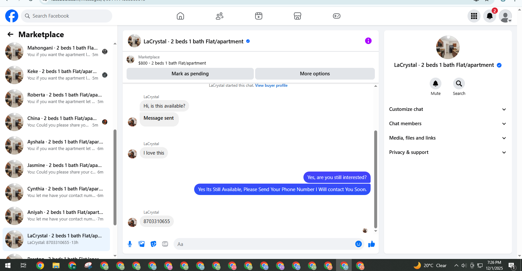The width and height of the screenshot is (522, 271).
Task: Choose a GIF from the GIF icon
Action: click(165, 244)
